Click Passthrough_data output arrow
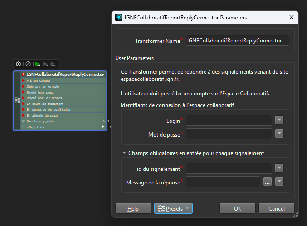 [103, 121]
